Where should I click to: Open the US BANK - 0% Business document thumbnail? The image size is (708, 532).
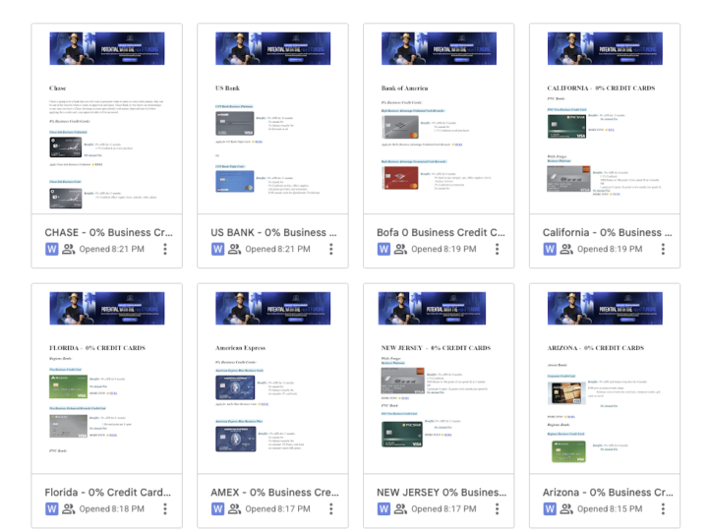pos(272,119)
